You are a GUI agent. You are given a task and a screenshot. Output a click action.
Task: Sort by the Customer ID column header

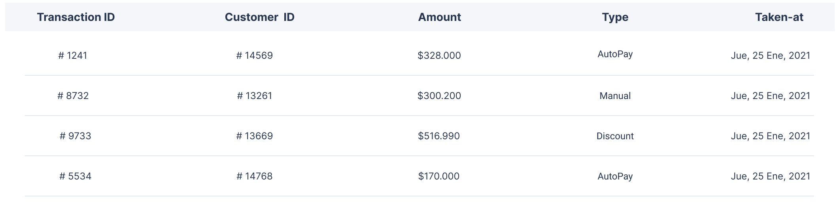click(260, 17)
